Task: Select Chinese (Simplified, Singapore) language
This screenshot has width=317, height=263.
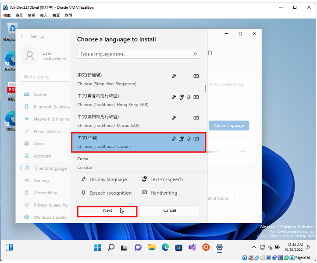Action: (139, 79)
